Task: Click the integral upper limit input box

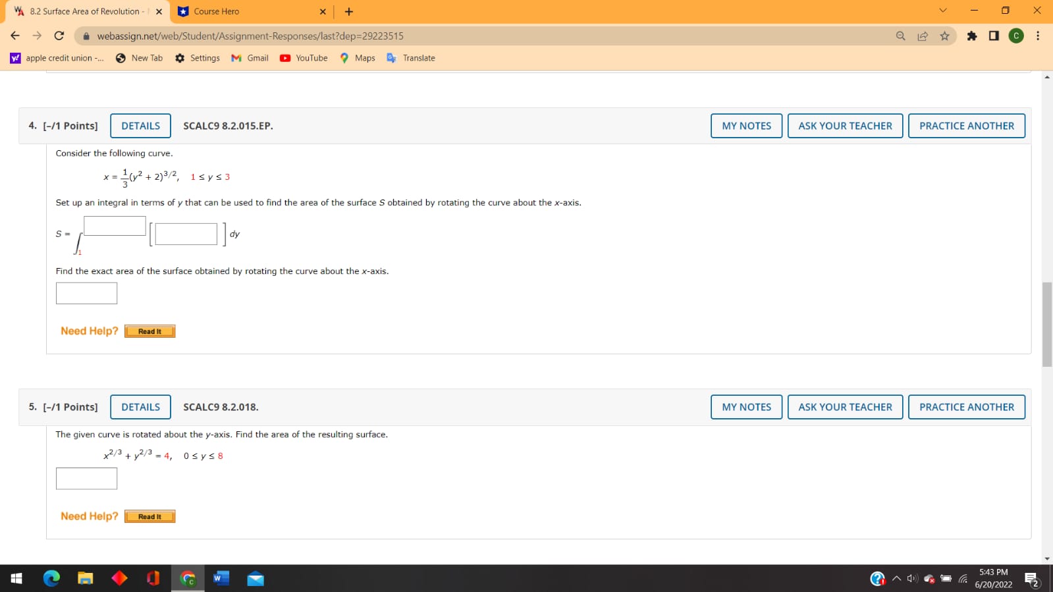Action: 115,226
